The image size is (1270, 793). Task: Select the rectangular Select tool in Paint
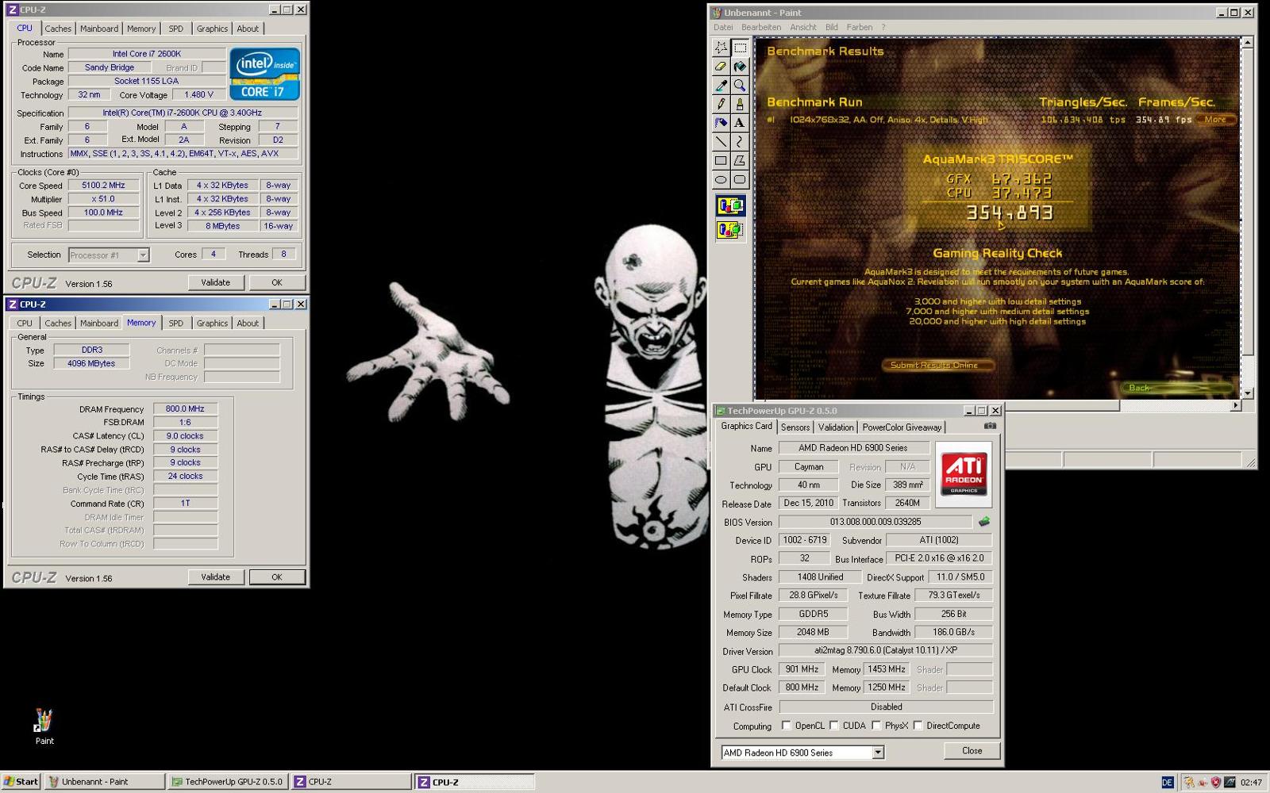click(x=740, y=48)
